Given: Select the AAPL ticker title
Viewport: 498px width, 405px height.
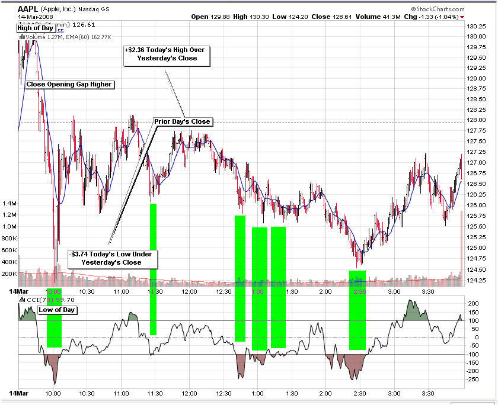Looking at the screenshot, I should 28,9.
